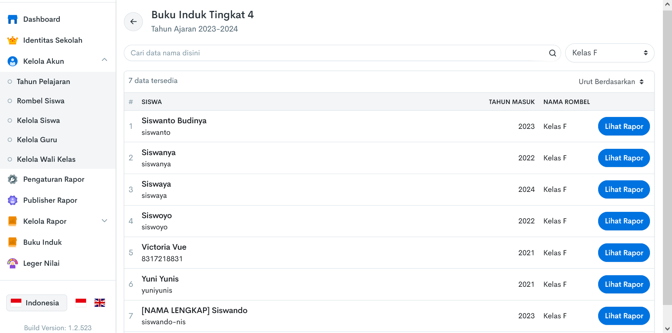This screenshot has width=672, height=333.
Task: Open the Urut Berdasarkan sort dropdown
Action: pyautogui.click(x=611, y=82)
